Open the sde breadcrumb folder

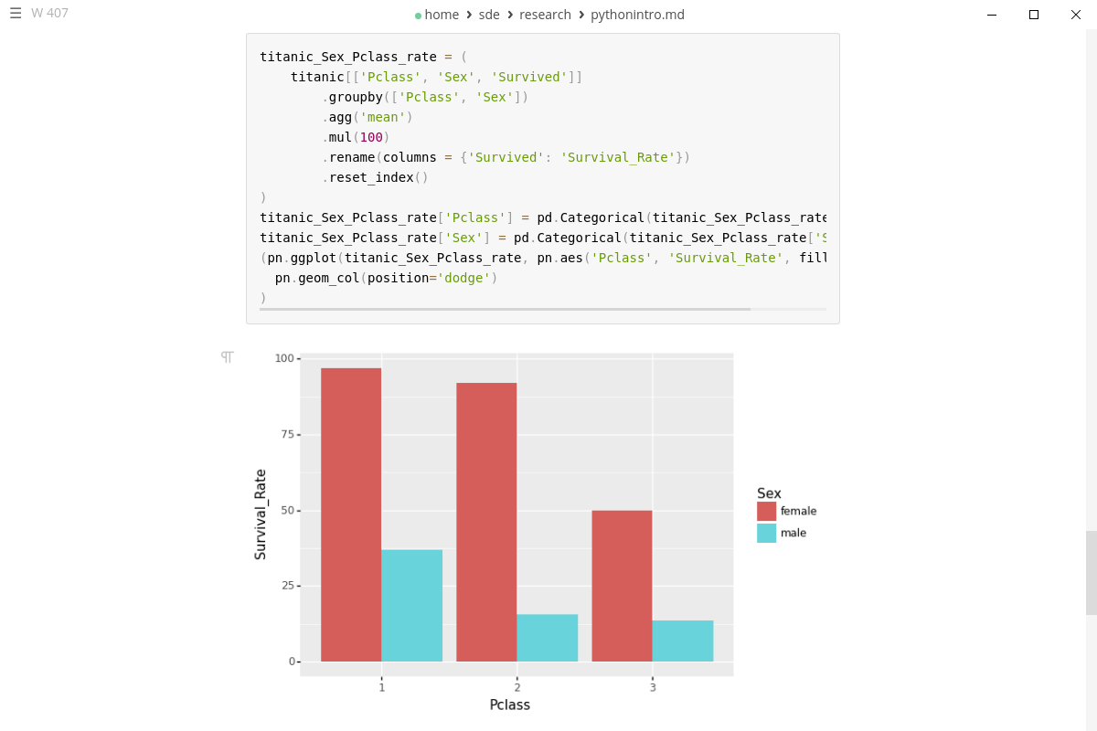tap(489, 15)
